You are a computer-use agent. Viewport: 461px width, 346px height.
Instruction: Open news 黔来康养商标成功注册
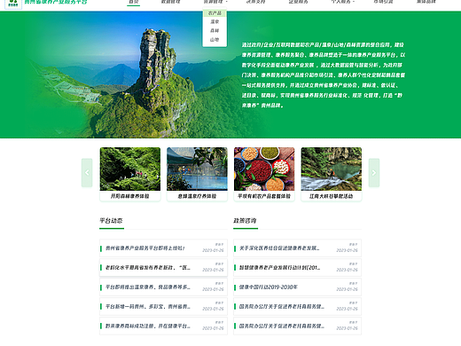(x=163, y=326)
